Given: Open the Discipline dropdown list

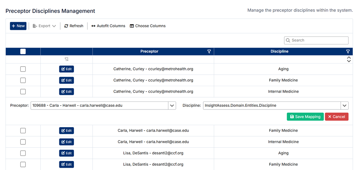Looking at the screenshot, I should click(345, 106).
